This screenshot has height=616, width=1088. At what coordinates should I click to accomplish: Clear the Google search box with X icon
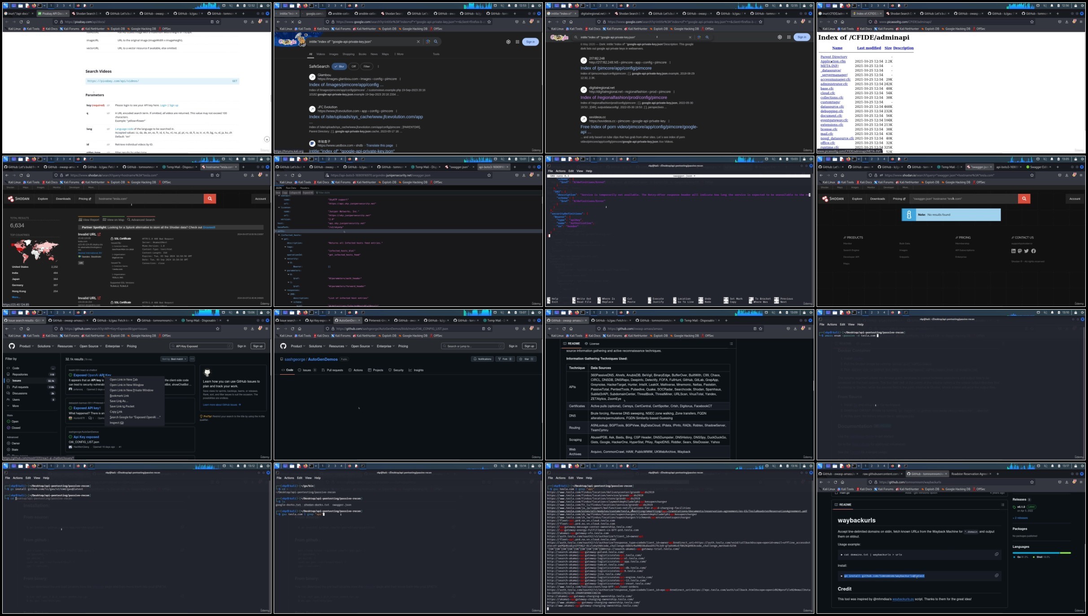click(418, 42)
